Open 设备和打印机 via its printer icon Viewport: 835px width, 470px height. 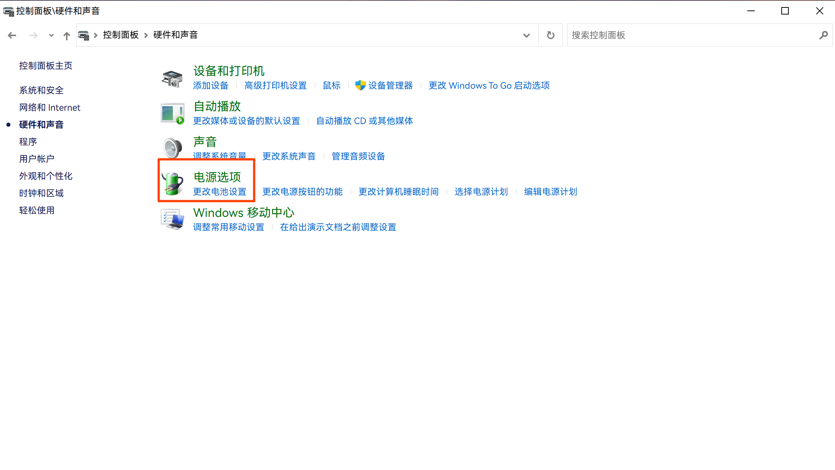click(172, 77)
